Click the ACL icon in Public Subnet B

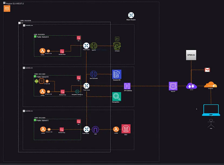coord(78,78)
